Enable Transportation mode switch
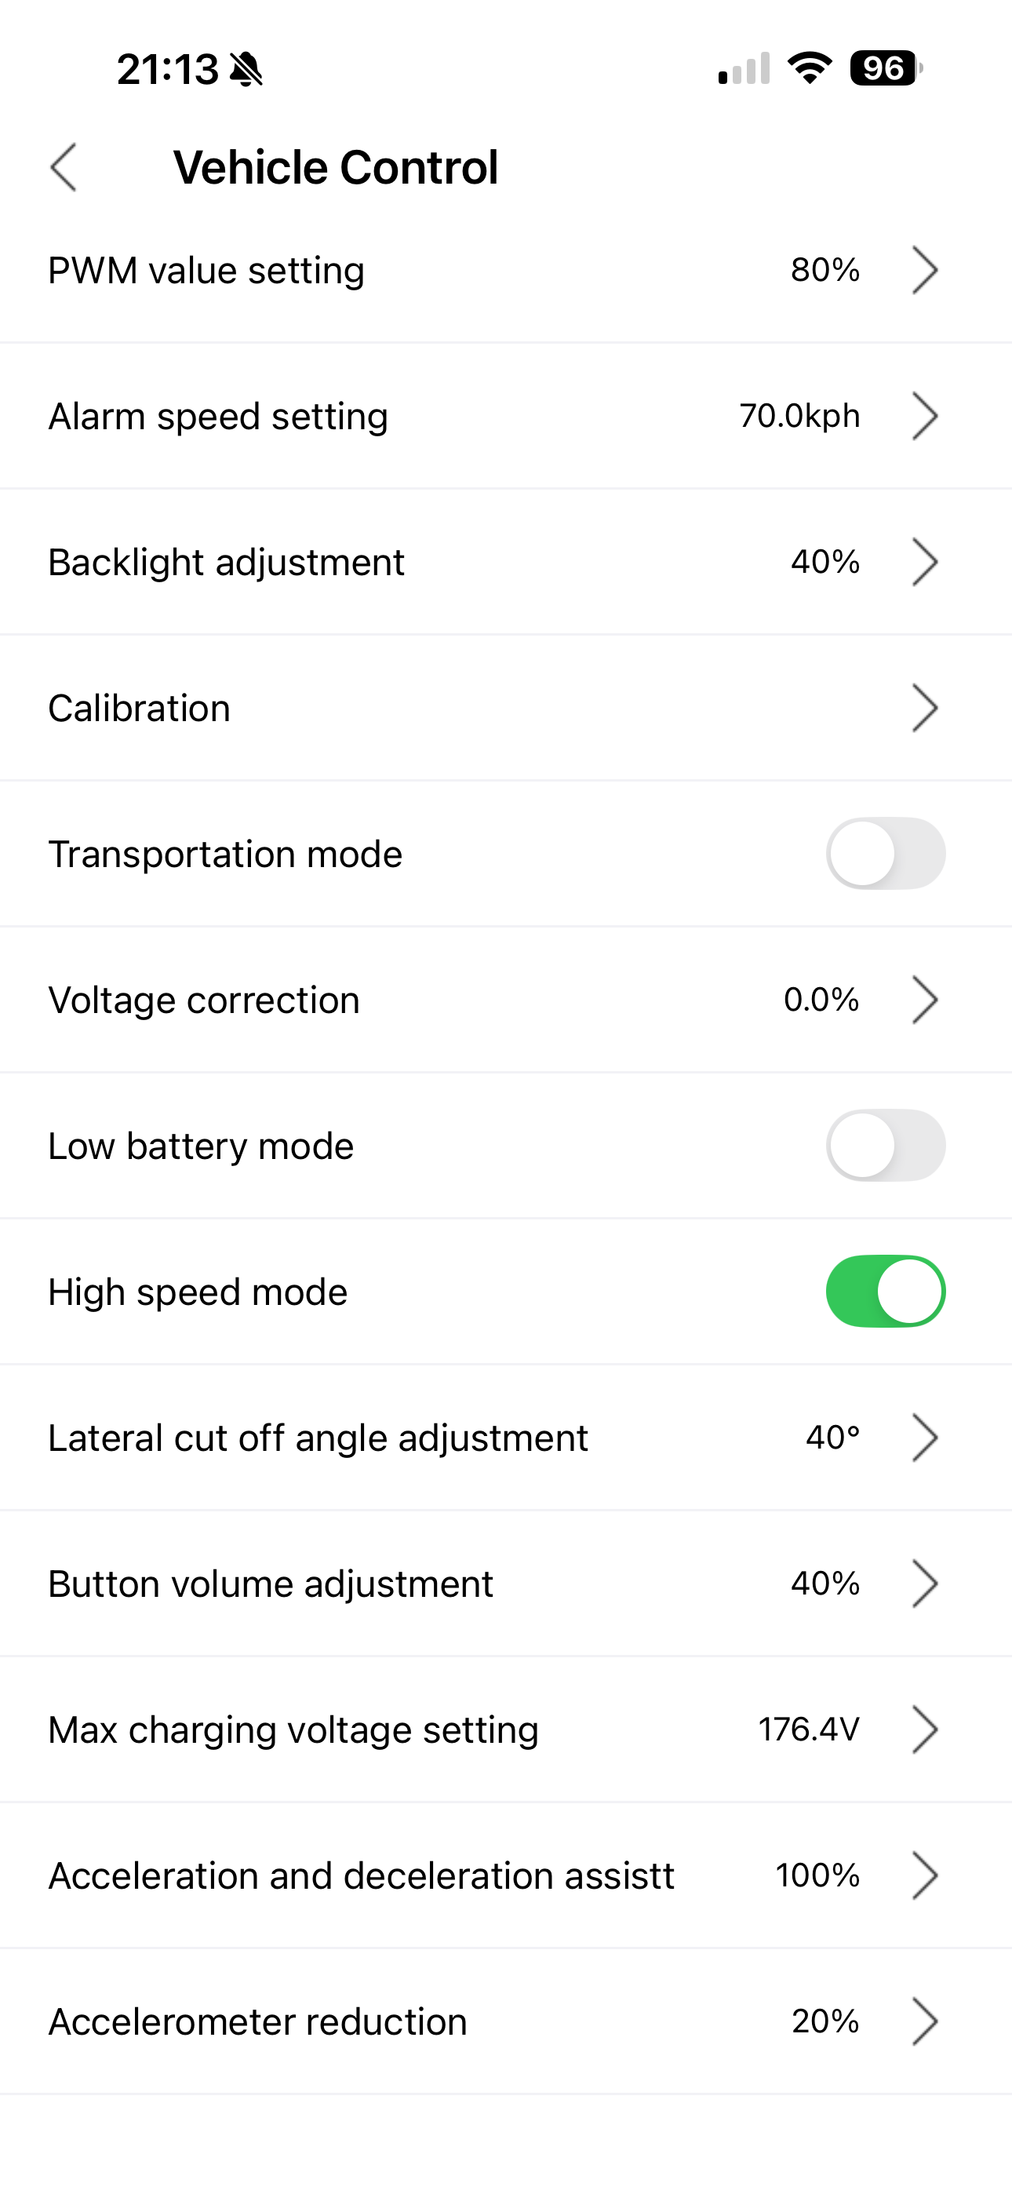This screenshot has width=1012, height=2194. pos(885,854)
